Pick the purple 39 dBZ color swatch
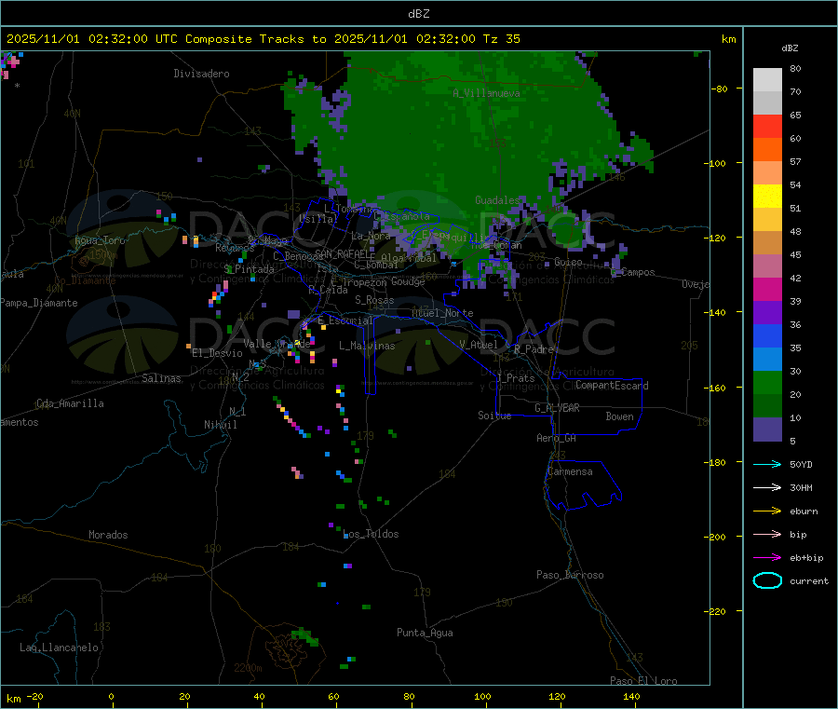The image size is (838, 709). 767,313
